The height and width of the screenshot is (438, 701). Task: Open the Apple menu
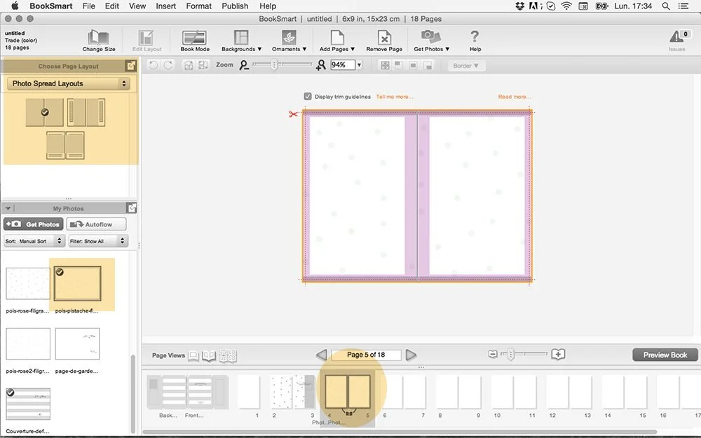click(x=15, y=6)
